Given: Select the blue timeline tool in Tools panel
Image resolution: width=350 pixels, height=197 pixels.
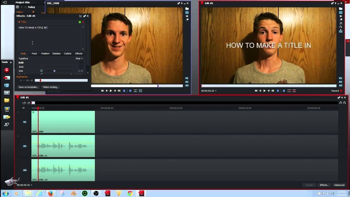Looking at the screenshot, I should 7,86.
